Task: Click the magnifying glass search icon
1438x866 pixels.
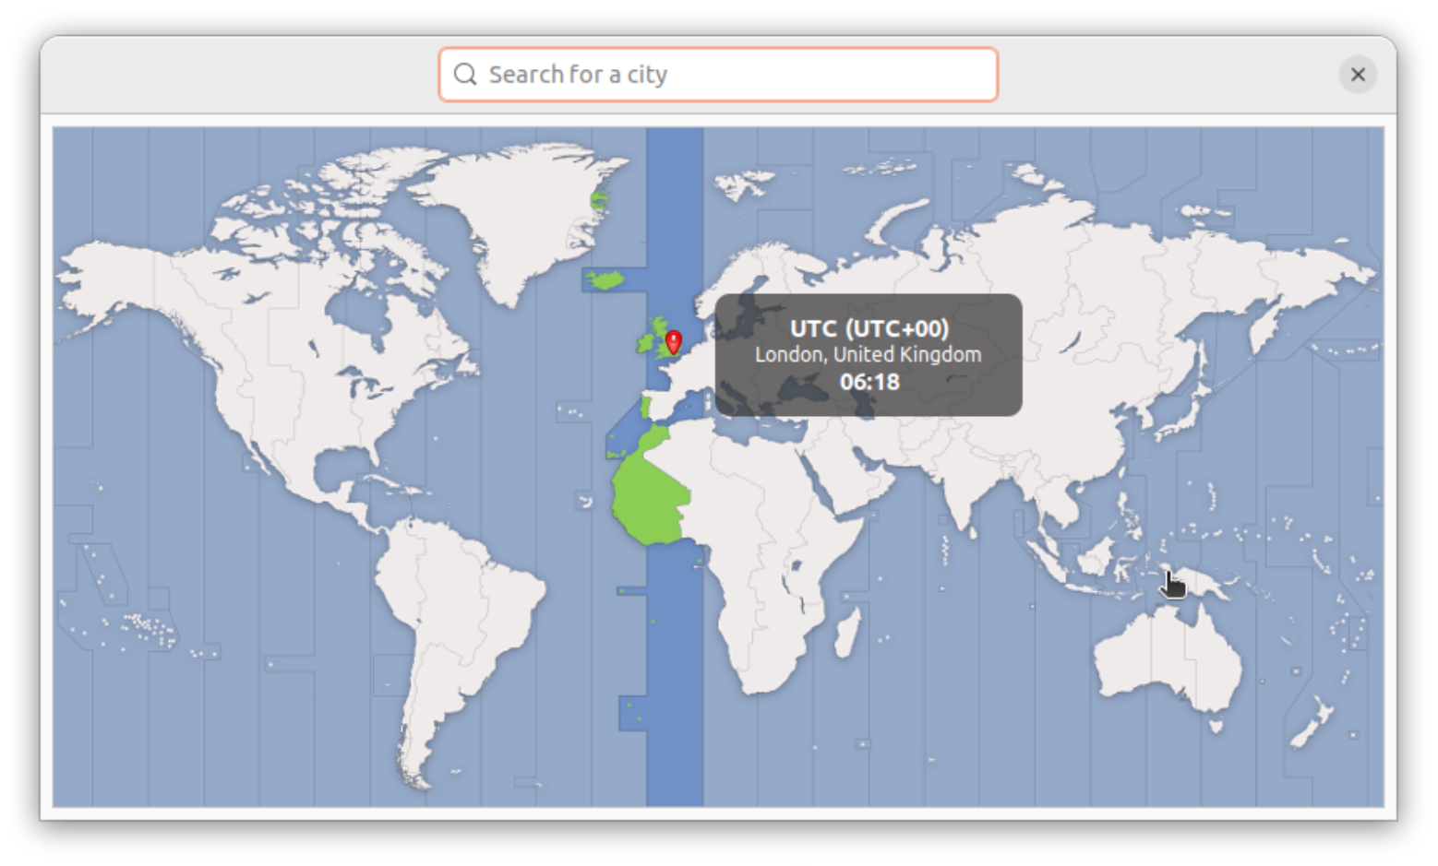Action: tap(465, 75)
